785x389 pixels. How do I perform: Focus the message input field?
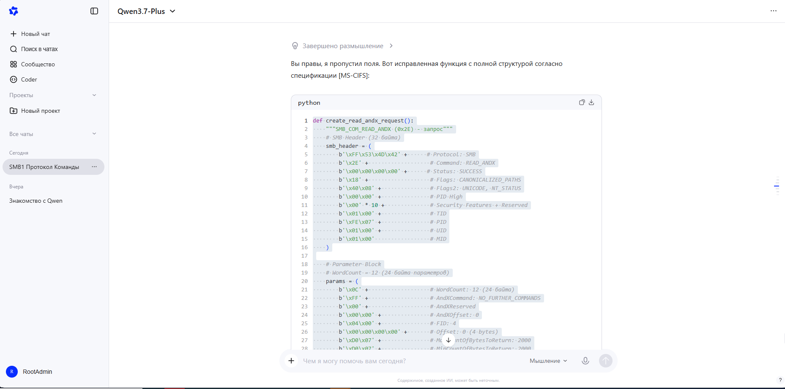click(412, 361)
